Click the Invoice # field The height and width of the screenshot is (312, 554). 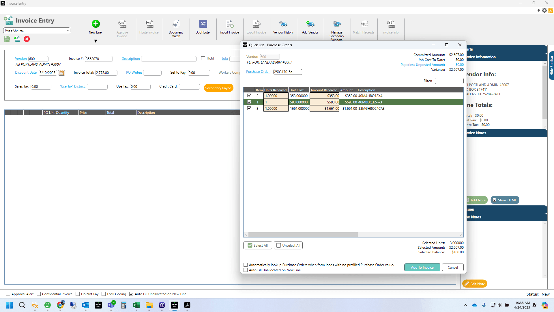click(99, 59)
